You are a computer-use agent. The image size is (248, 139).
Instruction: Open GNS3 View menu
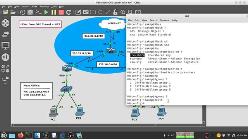[17, 7]
